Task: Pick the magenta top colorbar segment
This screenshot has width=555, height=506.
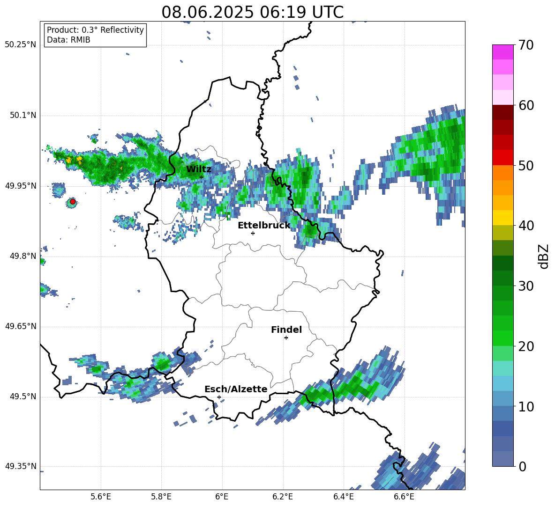Action: pyautogui.click(x=502, y=52)
